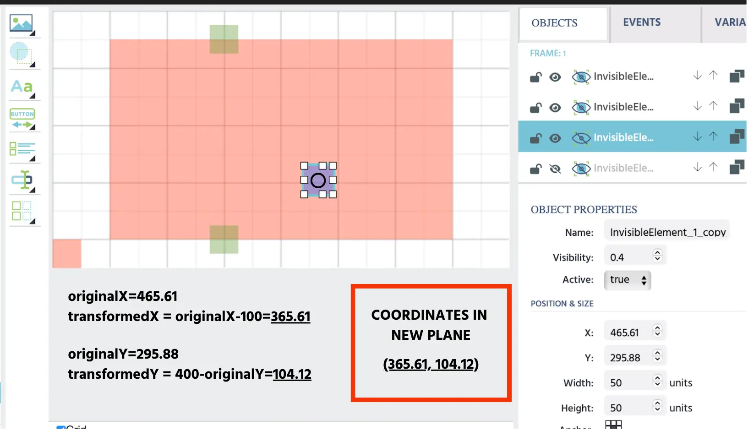
Task: Click the Width stepper arrows
Action: pos(657,381)
